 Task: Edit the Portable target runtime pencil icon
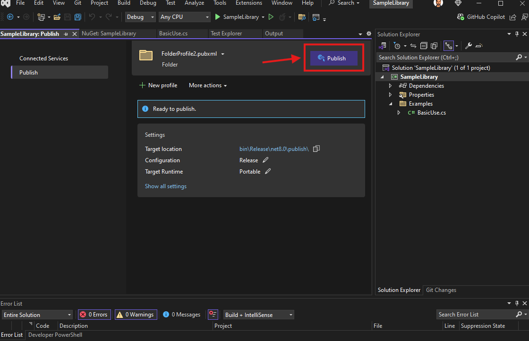click(268, 171)
